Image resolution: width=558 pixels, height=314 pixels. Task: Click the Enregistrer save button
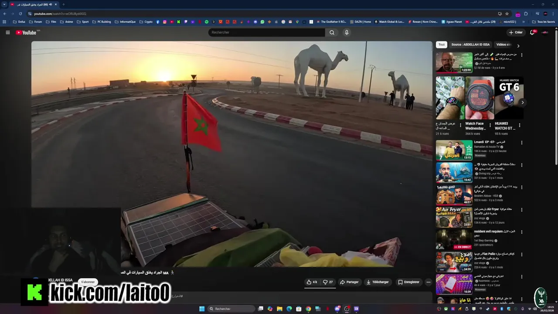[408, 282]
